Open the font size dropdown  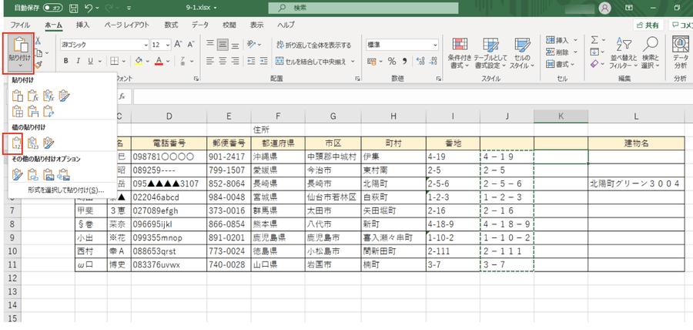click(x=167, y=45)
